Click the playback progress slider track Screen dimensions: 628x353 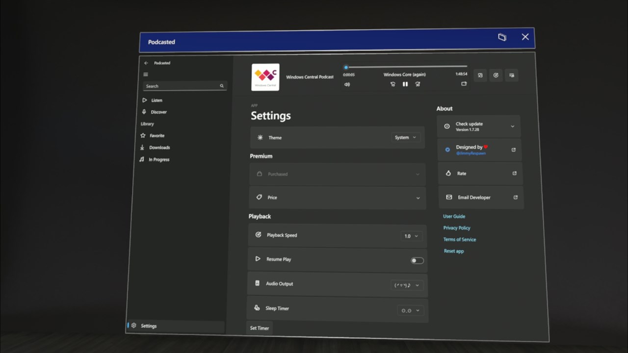click(406, 67)
